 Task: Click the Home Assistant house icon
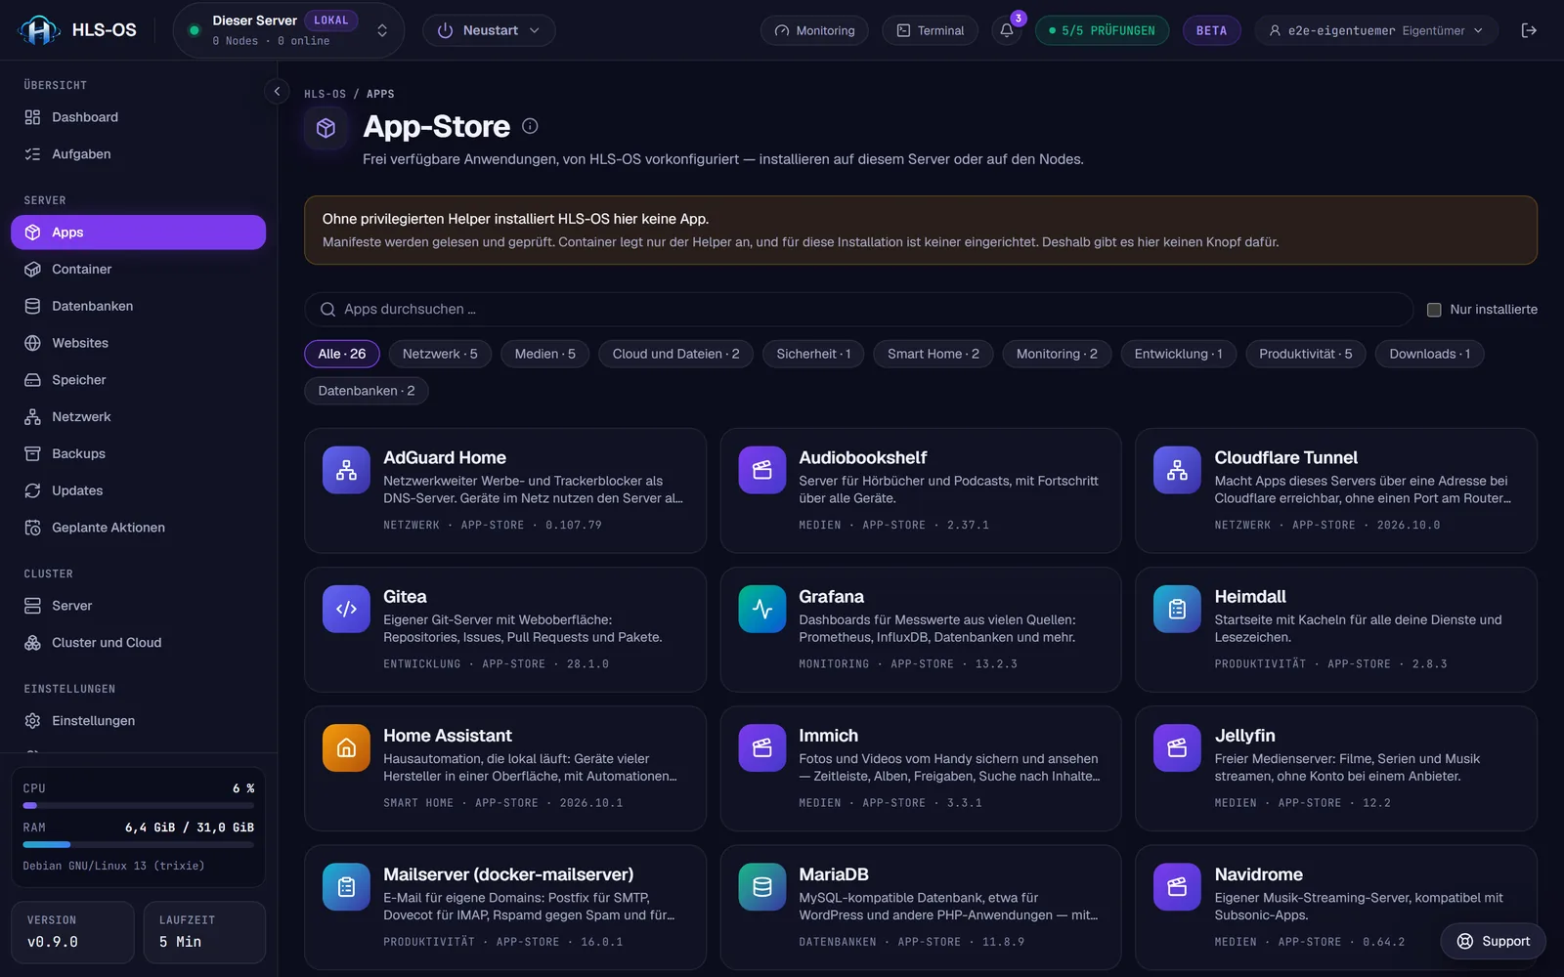click(x=346, y=747)
